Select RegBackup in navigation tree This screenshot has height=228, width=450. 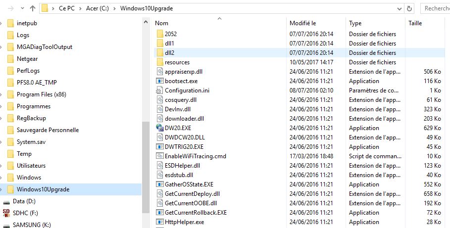click(31, 118)
